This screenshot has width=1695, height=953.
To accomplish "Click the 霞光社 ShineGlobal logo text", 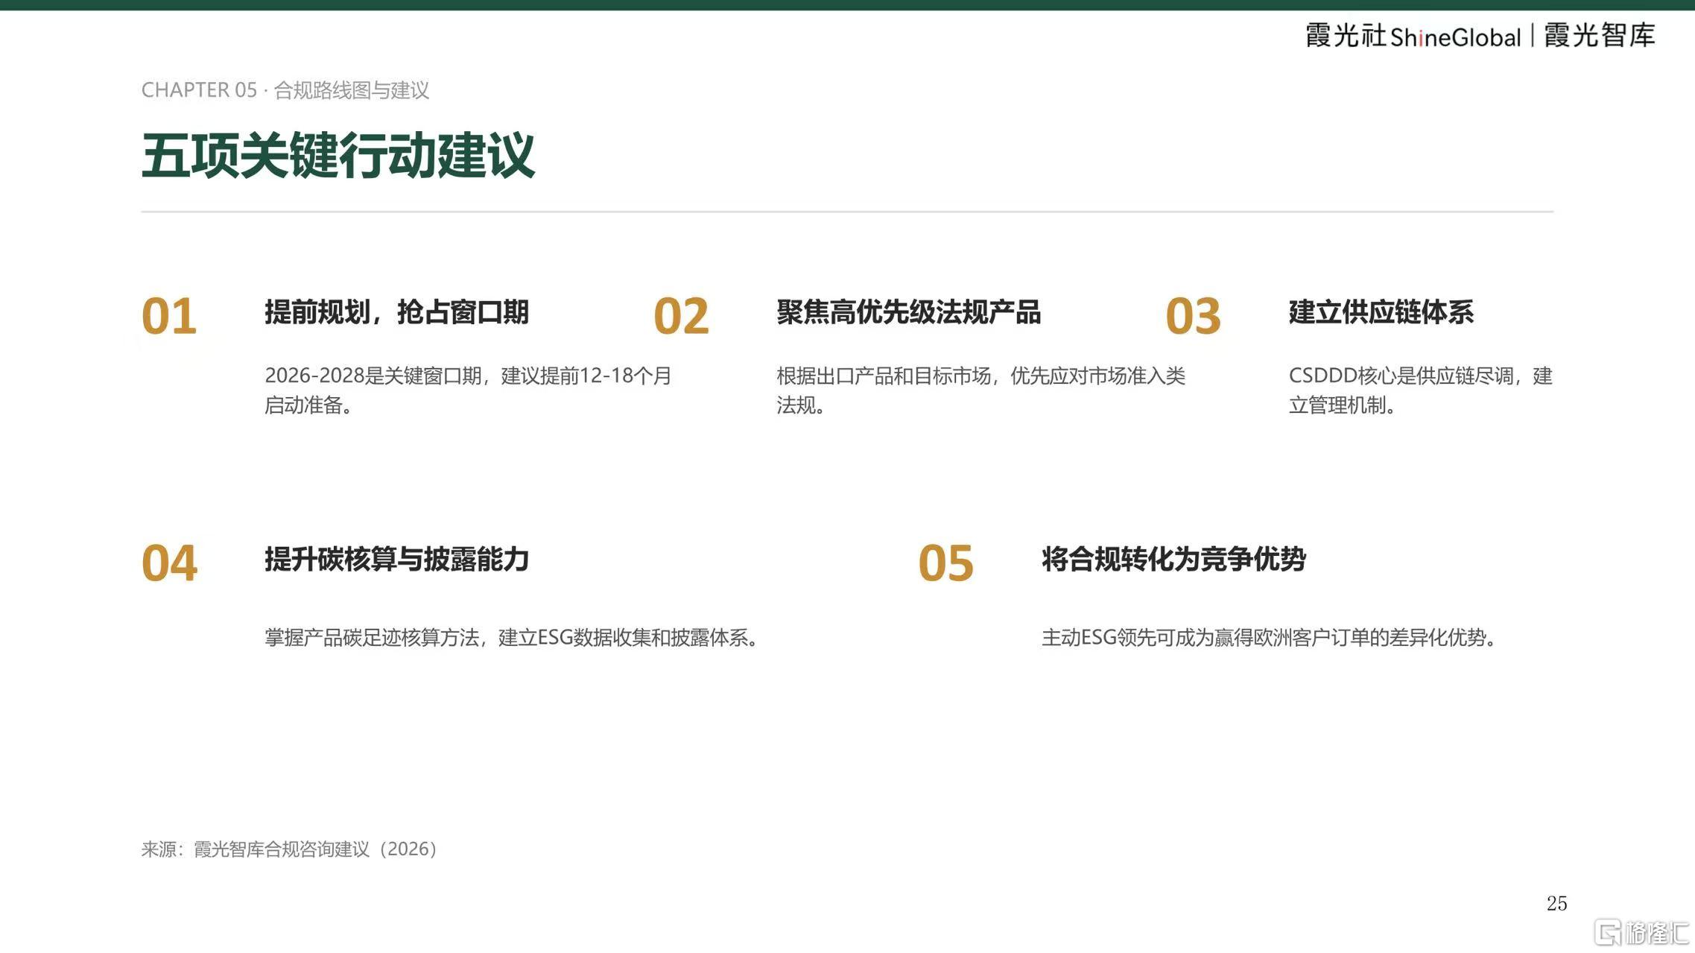I will click(1413, 36).
